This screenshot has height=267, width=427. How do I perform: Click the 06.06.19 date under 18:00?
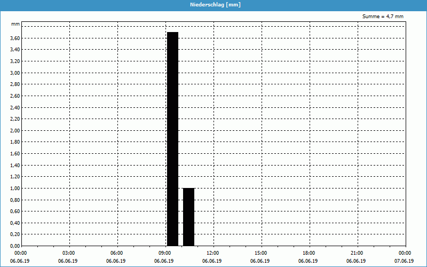click(308, 261)
